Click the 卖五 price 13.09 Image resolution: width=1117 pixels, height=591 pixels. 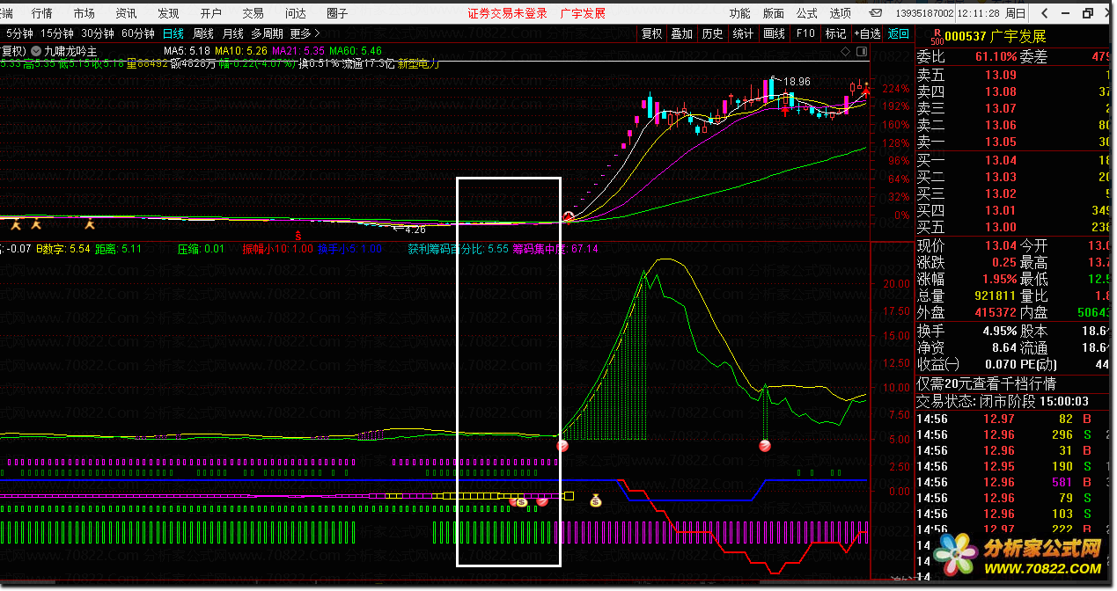[x=1000, y=75]
